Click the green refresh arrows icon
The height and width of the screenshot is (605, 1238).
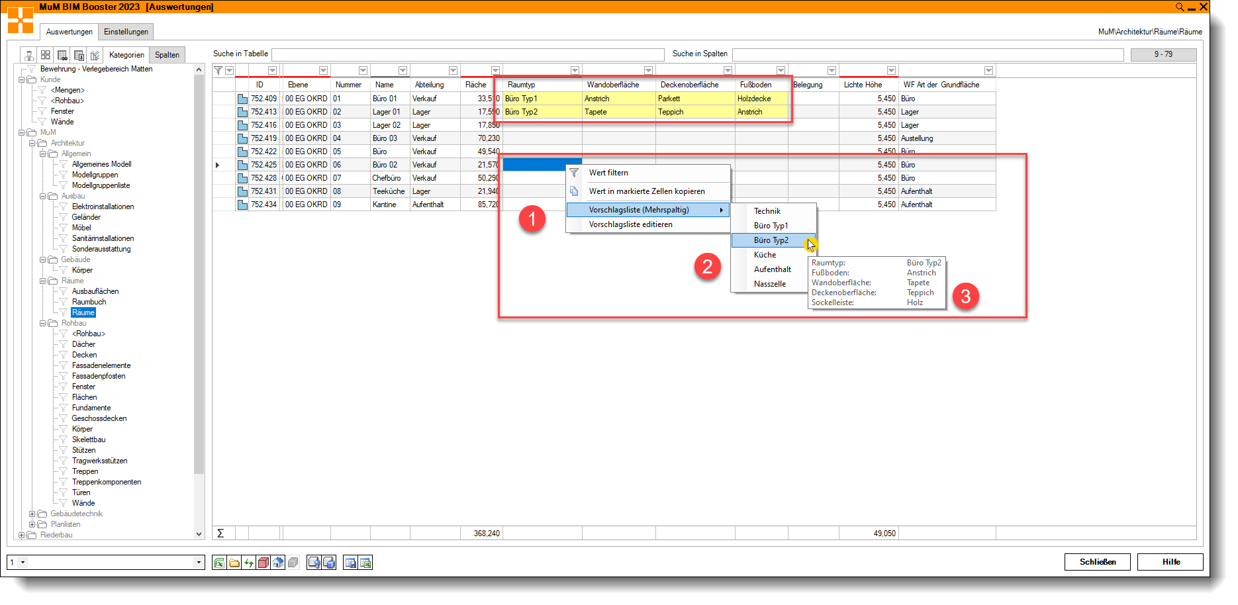tap(249, 563)
